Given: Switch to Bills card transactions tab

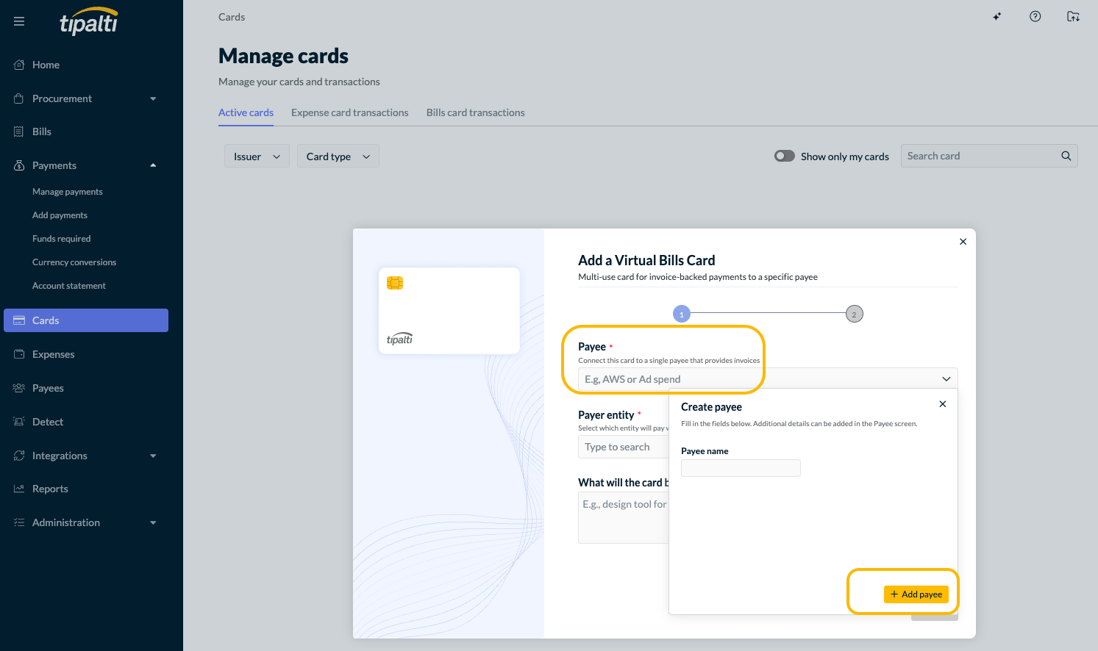Looking at the screenshot, I should [476, 112].
